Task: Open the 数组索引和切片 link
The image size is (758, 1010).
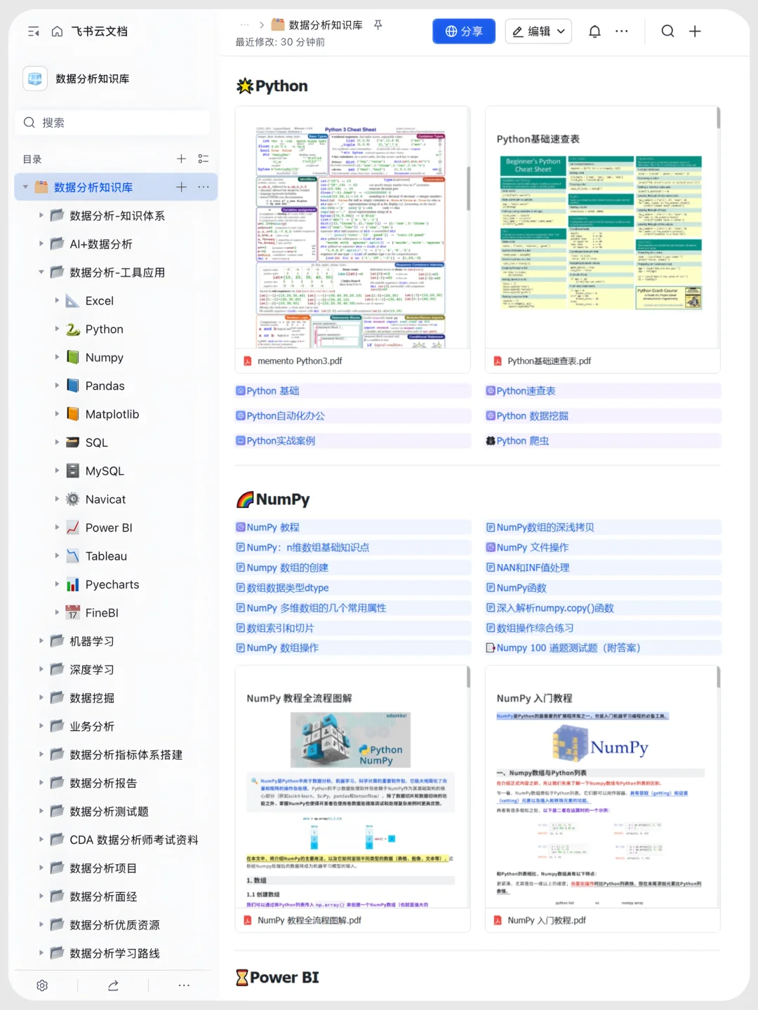Action: [280, 628]
